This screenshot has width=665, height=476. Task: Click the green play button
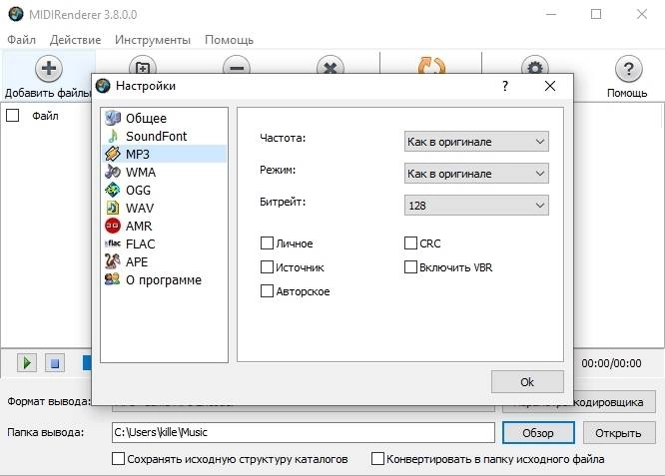coord(27,363)
